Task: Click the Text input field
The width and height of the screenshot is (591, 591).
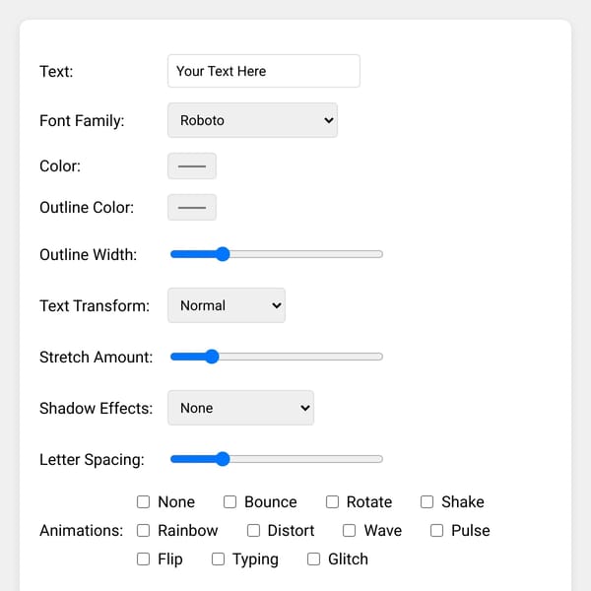Action: 263,71
